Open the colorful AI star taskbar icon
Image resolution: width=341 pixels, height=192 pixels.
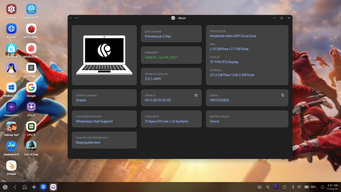[34, 187]
